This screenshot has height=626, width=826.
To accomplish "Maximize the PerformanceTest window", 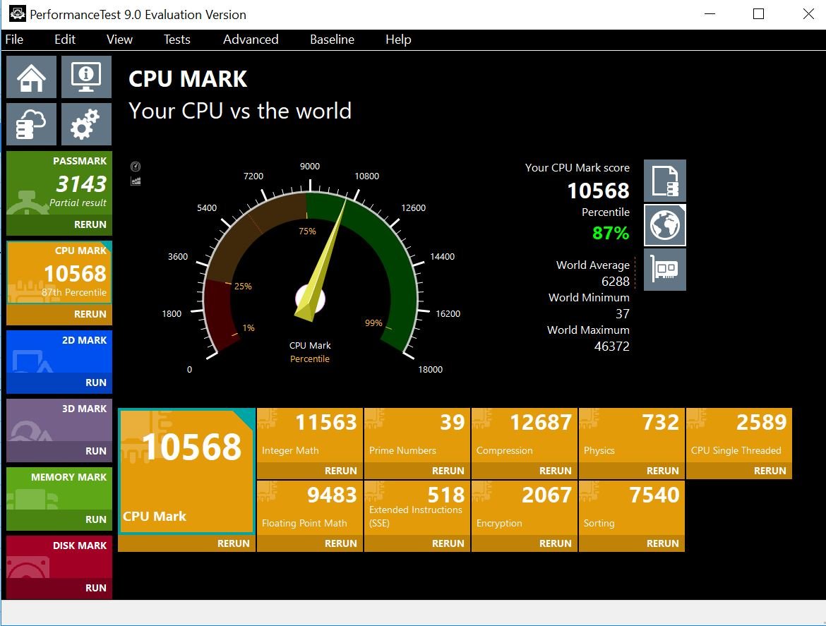I will pyautogui.click(x=758, y=13).
